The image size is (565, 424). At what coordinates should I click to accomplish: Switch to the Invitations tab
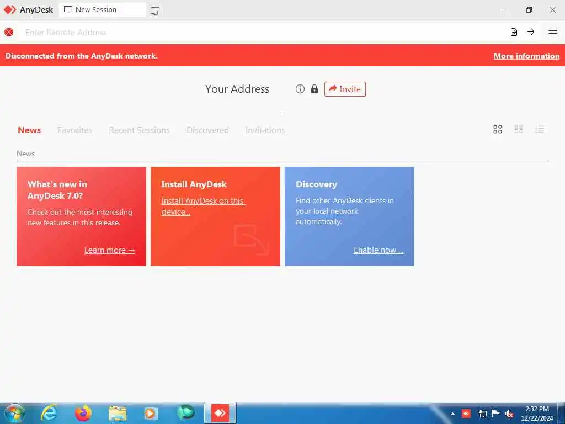[265, 130]
